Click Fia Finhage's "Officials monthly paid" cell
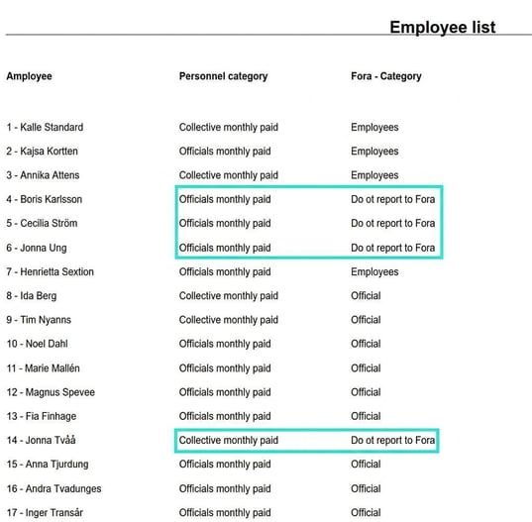 [x=225, y=416]
